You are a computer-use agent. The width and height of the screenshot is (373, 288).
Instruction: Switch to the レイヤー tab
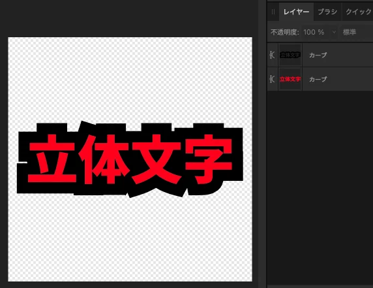click(x=296, y=12)
